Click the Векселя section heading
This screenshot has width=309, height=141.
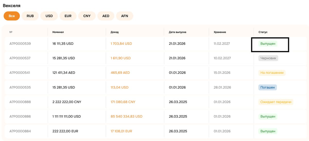(x=12, y=5)
